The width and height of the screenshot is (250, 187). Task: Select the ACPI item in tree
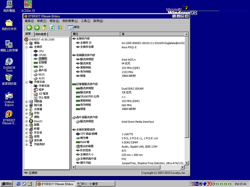point(41,78)
